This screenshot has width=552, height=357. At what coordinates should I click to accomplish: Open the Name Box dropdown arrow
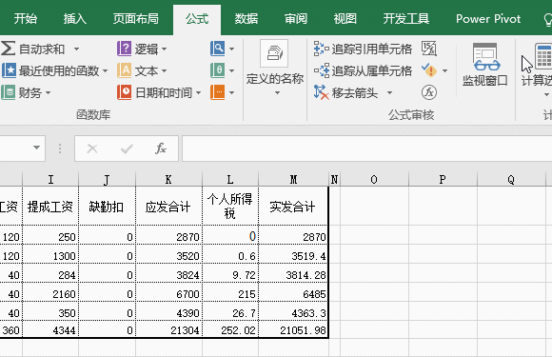(x=36, y=148)
